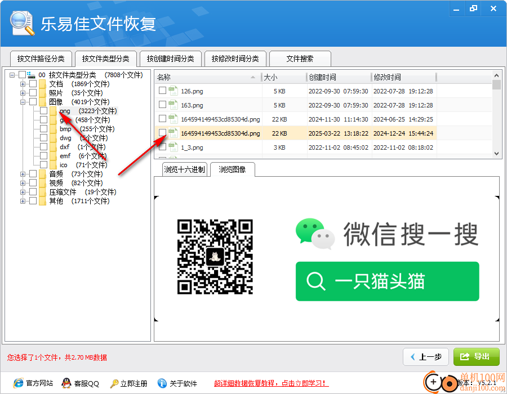Expand the 视频 tree node
Viewport: 507px width, 394px height.
pos(23,183)
